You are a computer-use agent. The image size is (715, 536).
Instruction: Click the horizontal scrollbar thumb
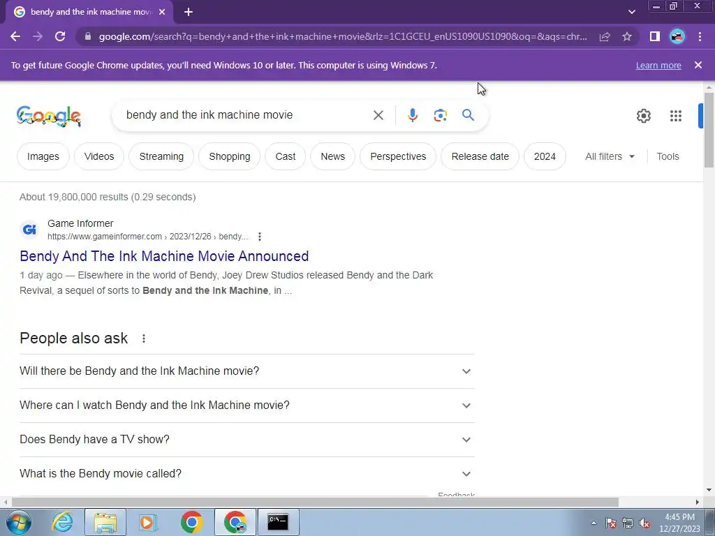[x=315, y=502]
